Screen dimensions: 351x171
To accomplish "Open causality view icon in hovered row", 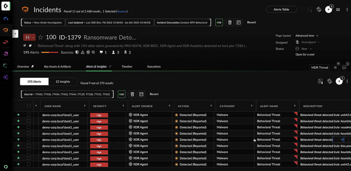I will [343, 140].
